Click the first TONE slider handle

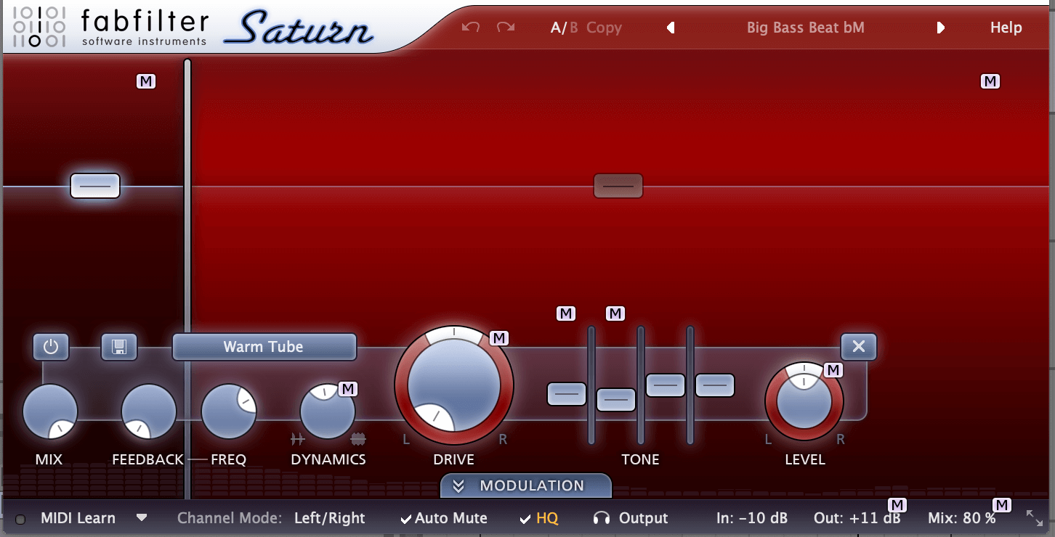point(567,394)
